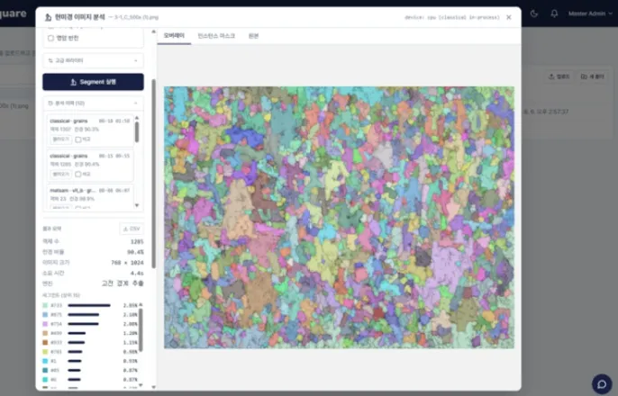Viewport: 618px width, 396px height.
Task: Click the elapsed time value 4.4s
Action: coord(137,274)
